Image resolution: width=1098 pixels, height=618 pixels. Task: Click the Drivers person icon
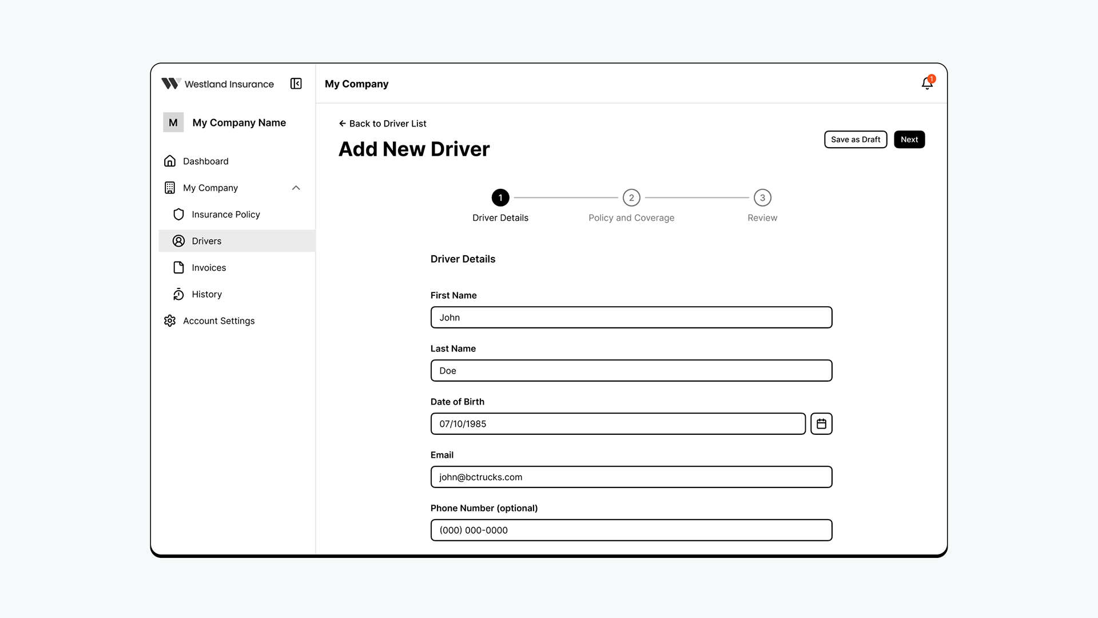pos(178,241)
